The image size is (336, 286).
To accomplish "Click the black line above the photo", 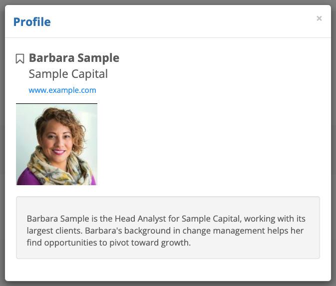I will pyautogui.click(x=56, y=103).
